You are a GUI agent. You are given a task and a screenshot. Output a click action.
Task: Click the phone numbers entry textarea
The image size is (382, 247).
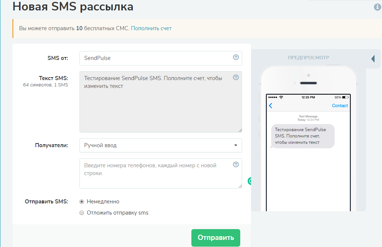point(160,173)
